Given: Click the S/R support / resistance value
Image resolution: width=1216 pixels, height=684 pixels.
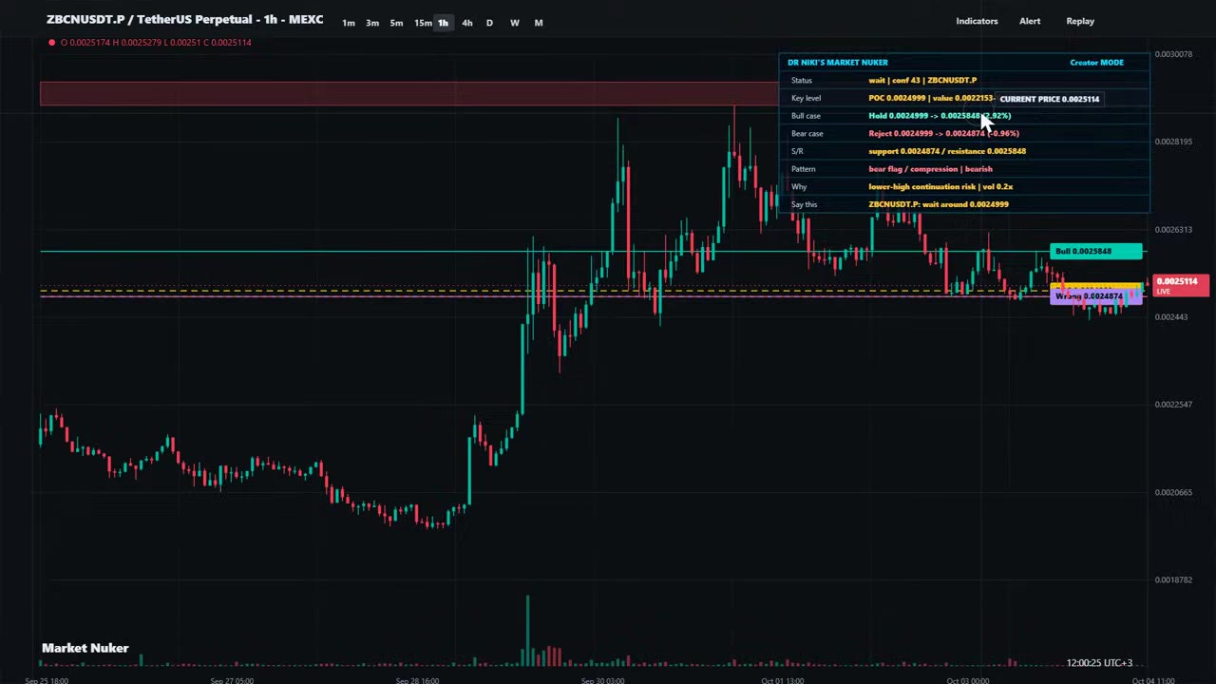Looking at the screenshot, I should (947, 151).
